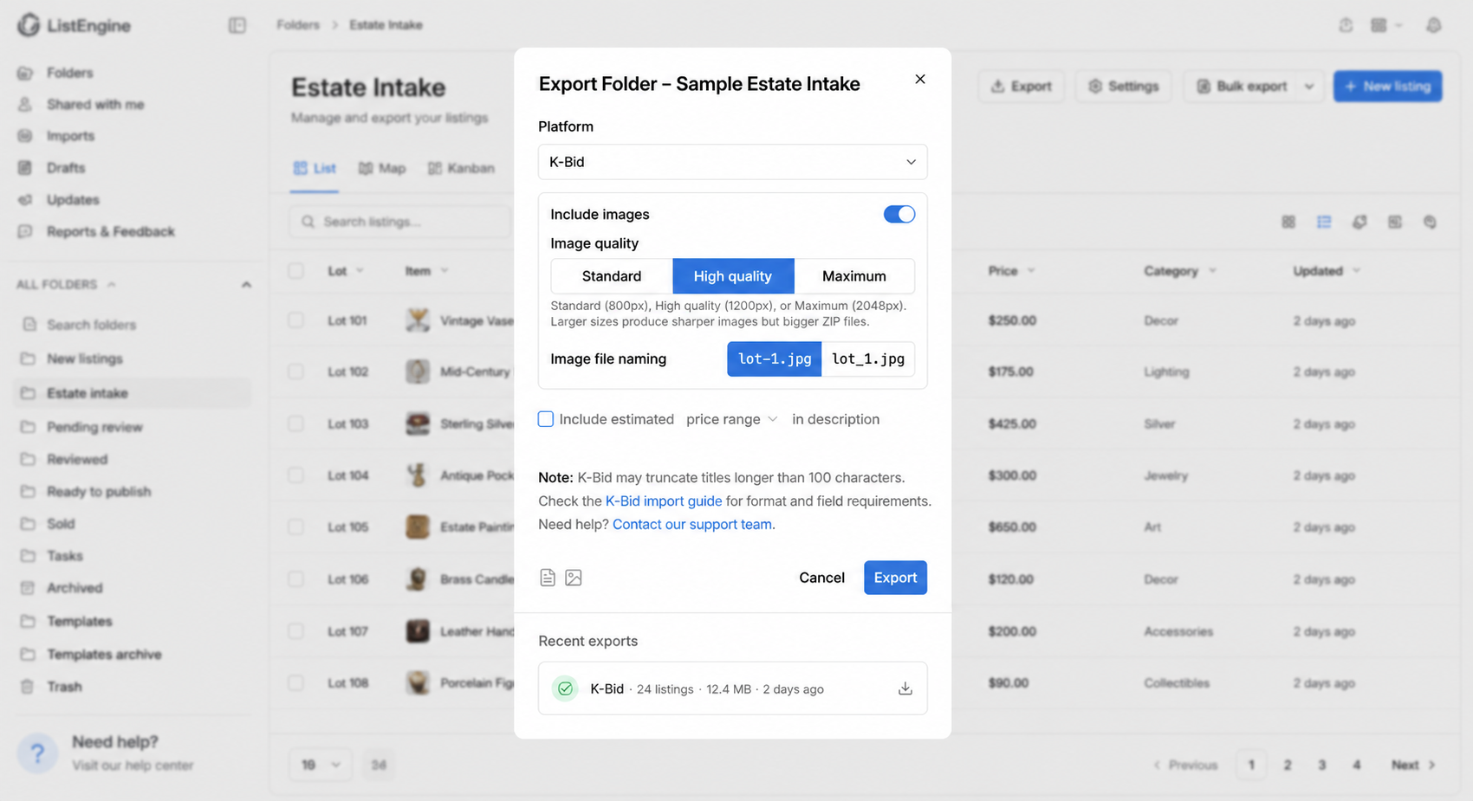Open Folders in the sidebar
Image resolution: width=1473 pixels, height=801 pixels.
pos(69,73)
